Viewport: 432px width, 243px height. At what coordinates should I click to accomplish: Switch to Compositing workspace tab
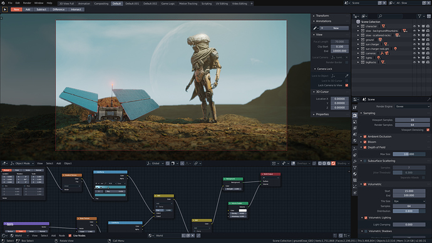[x=101, y=4]
